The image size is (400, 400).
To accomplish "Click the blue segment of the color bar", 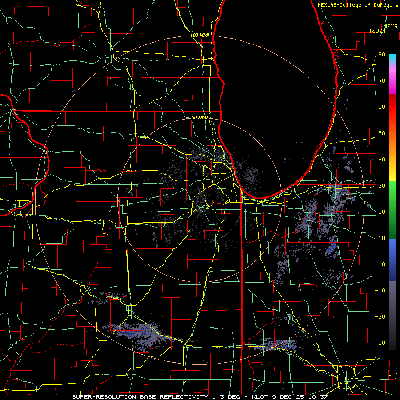I will click(392, 260).
